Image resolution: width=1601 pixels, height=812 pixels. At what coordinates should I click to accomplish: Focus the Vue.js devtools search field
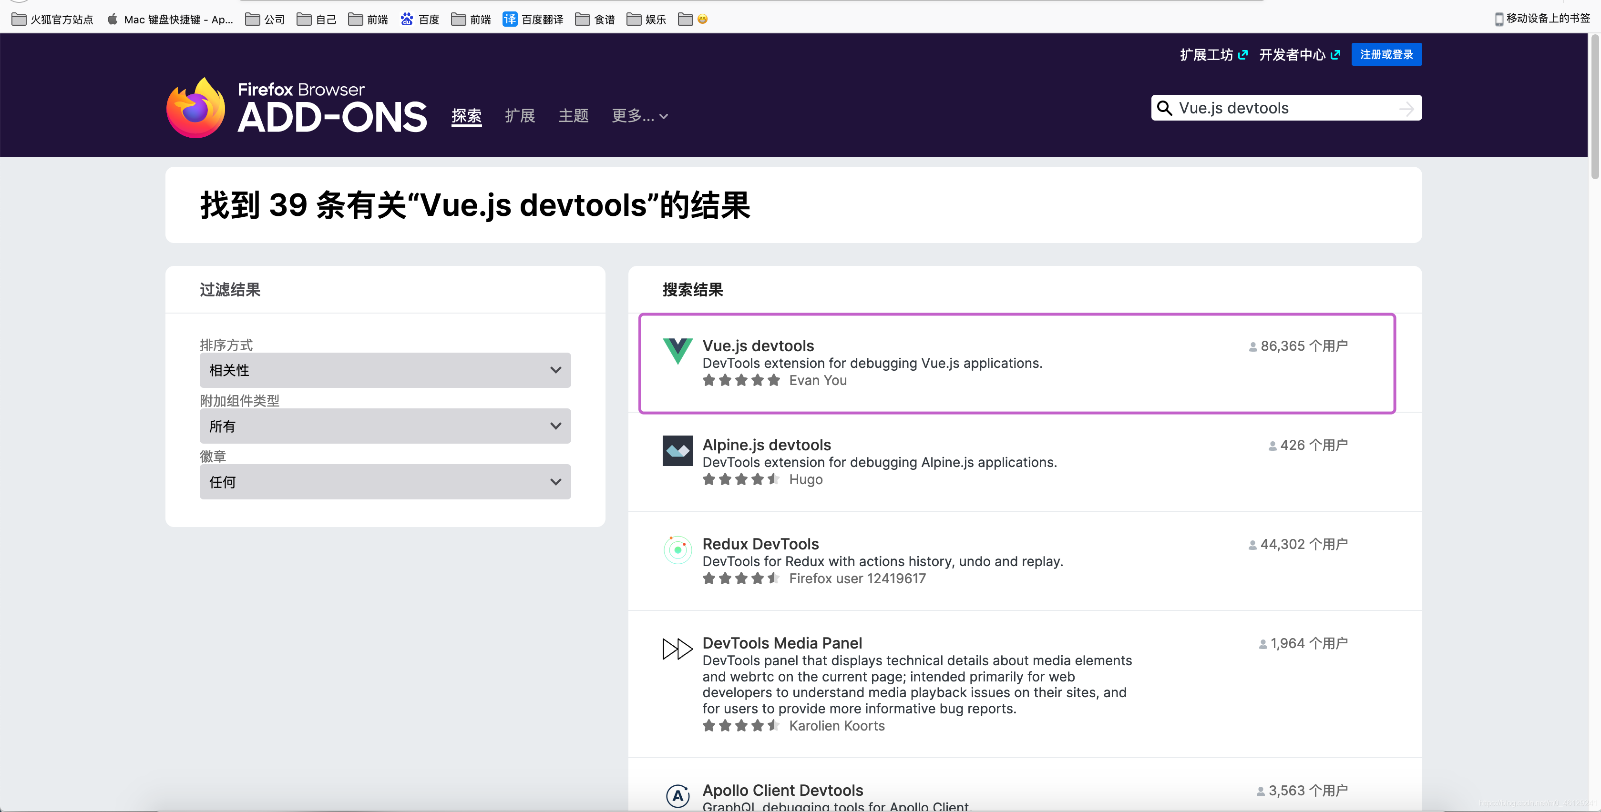[x=1286, y=108]
